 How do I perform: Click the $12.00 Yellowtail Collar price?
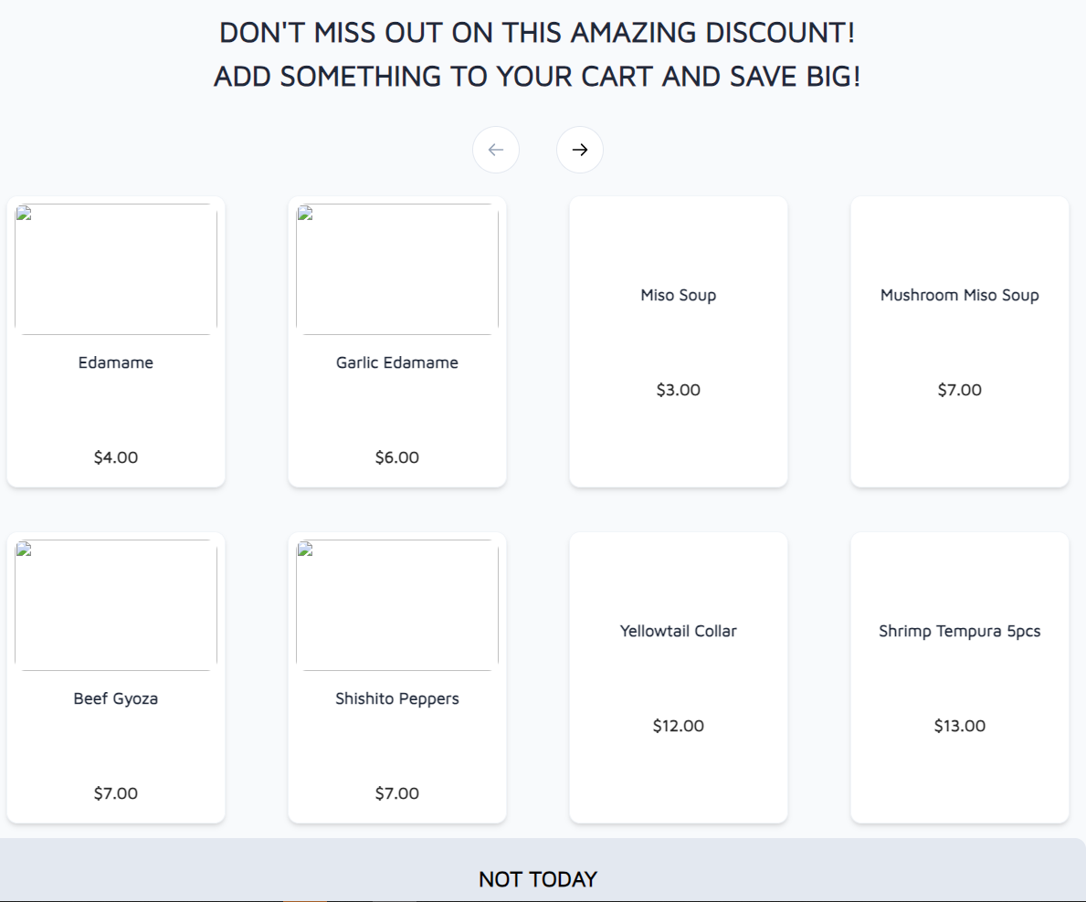click(678, 726)
